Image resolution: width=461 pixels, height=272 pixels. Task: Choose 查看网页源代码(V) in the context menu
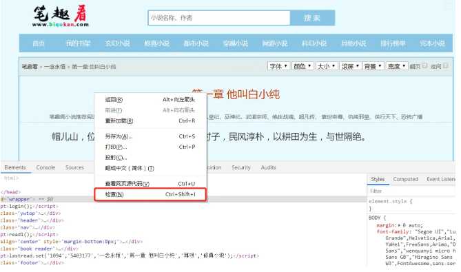click(150, 184)
